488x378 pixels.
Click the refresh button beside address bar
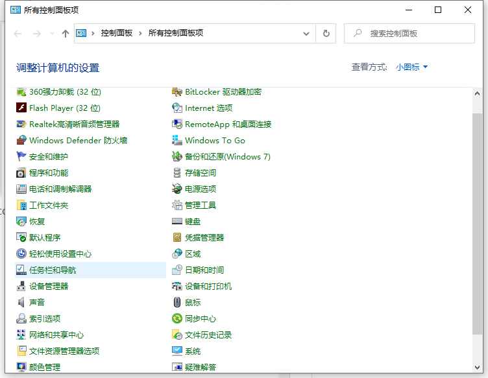click(326, 33)
